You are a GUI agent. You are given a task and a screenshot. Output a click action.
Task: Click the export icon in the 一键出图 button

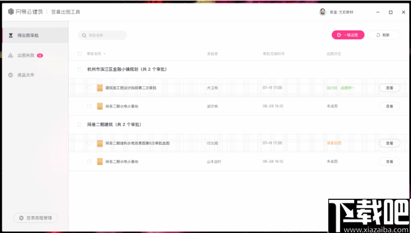pyautogui.click(x=339, y=35)
